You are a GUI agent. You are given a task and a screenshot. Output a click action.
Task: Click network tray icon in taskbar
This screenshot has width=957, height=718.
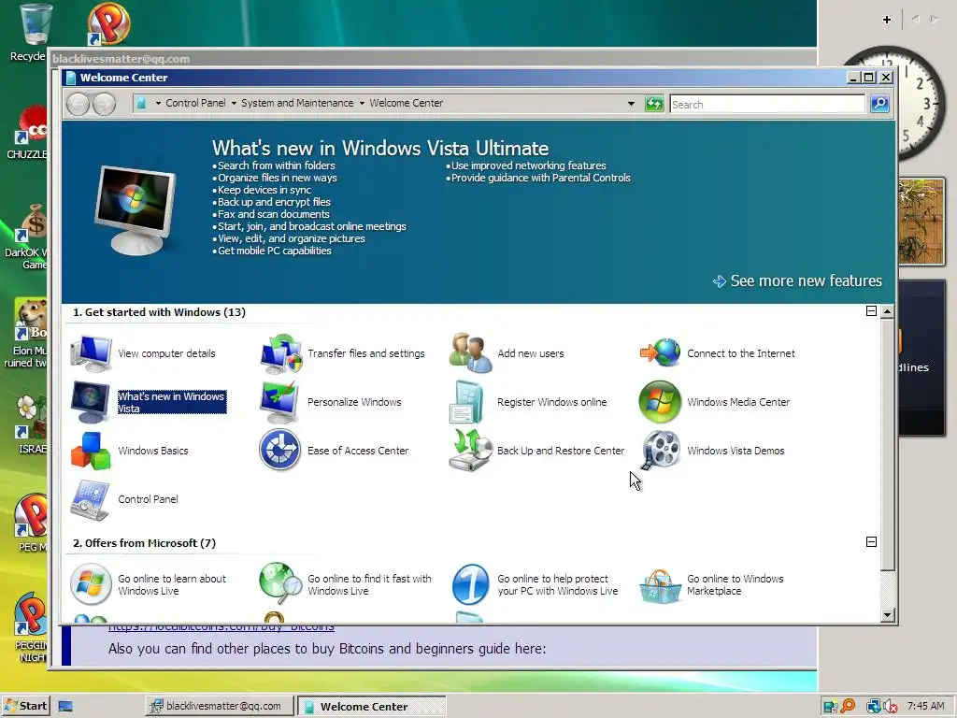[874, 707]
